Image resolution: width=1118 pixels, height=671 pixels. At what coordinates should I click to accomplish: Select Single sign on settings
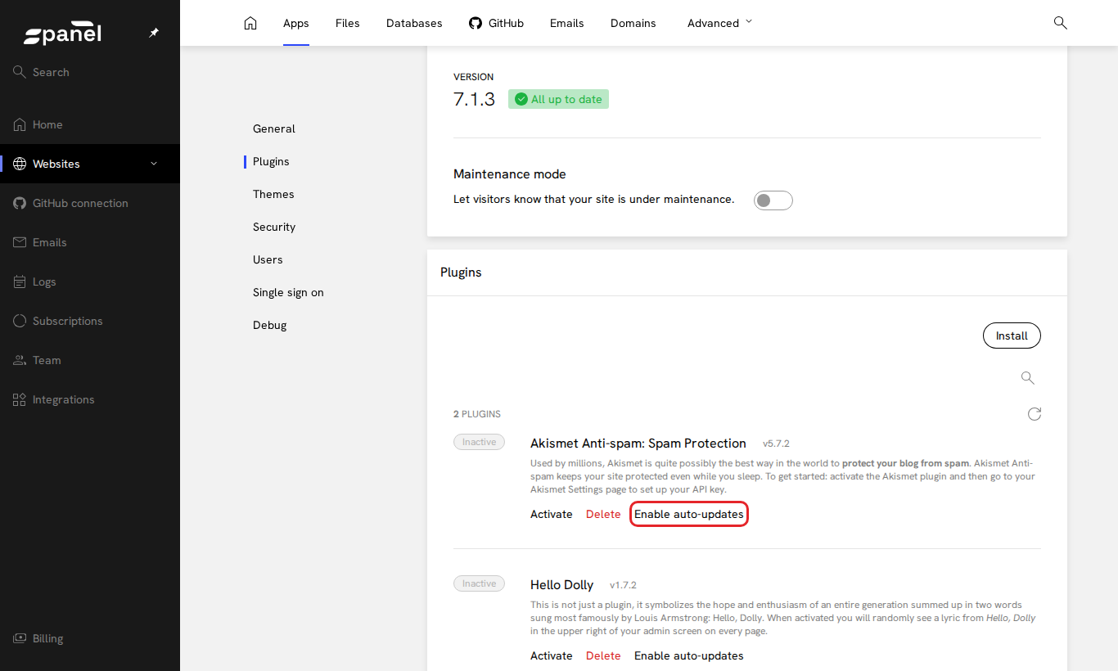point(288,292)
